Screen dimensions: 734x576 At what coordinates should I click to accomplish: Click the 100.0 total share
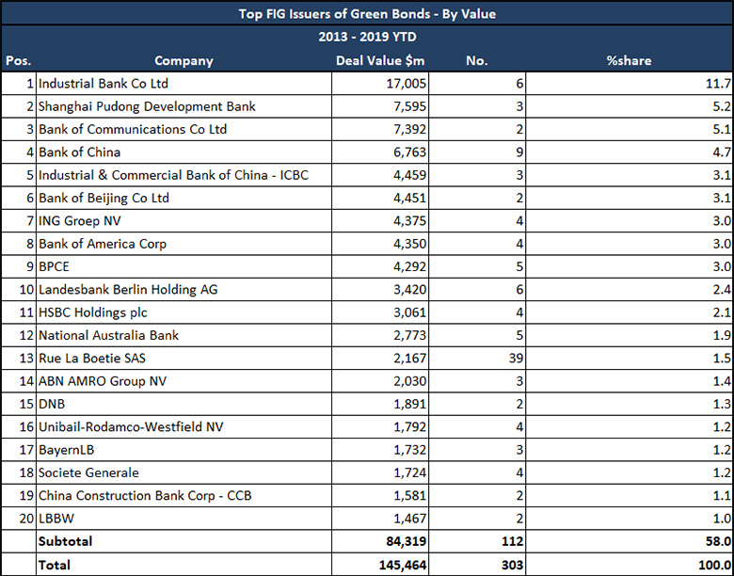630,566
